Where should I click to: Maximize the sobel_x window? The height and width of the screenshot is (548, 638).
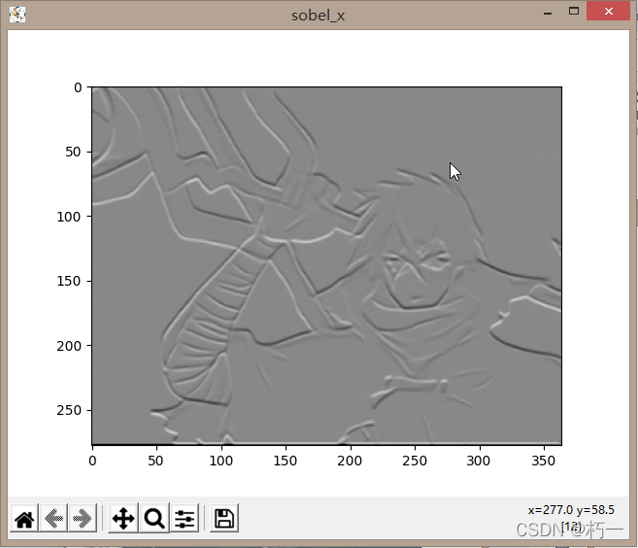574,11
